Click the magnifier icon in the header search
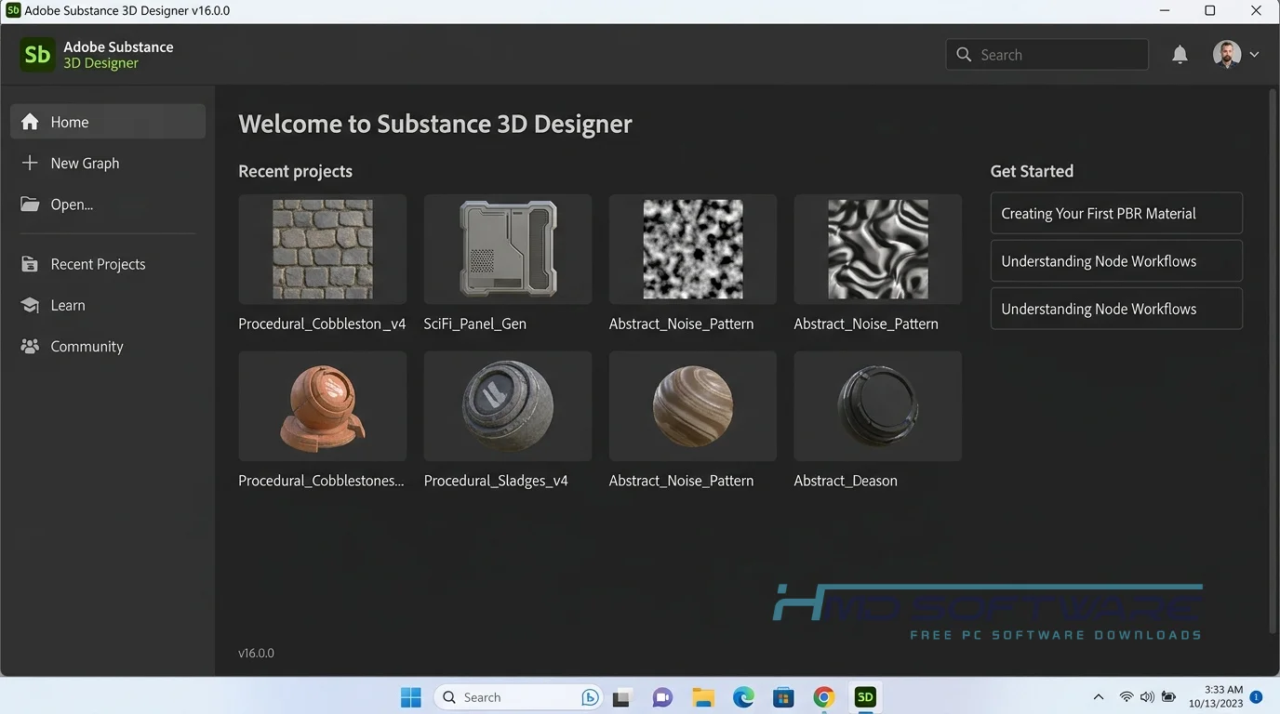The height and width of the screenshot is (714, 1280). (964, 55)
